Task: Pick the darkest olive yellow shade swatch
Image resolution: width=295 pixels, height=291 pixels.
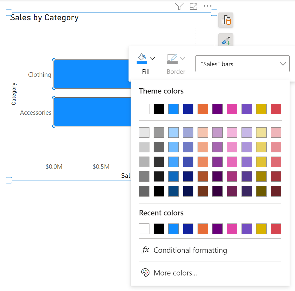Action: (x=261, y=191)
